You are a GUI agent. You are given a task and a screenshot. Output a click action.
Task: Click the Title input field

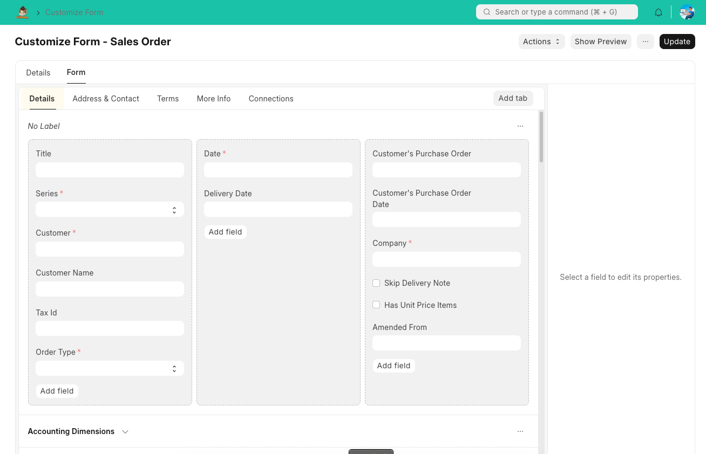110,169
